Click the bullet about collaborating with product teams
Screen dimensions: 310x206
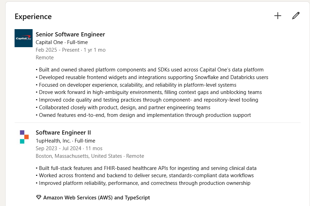(123, 108)
